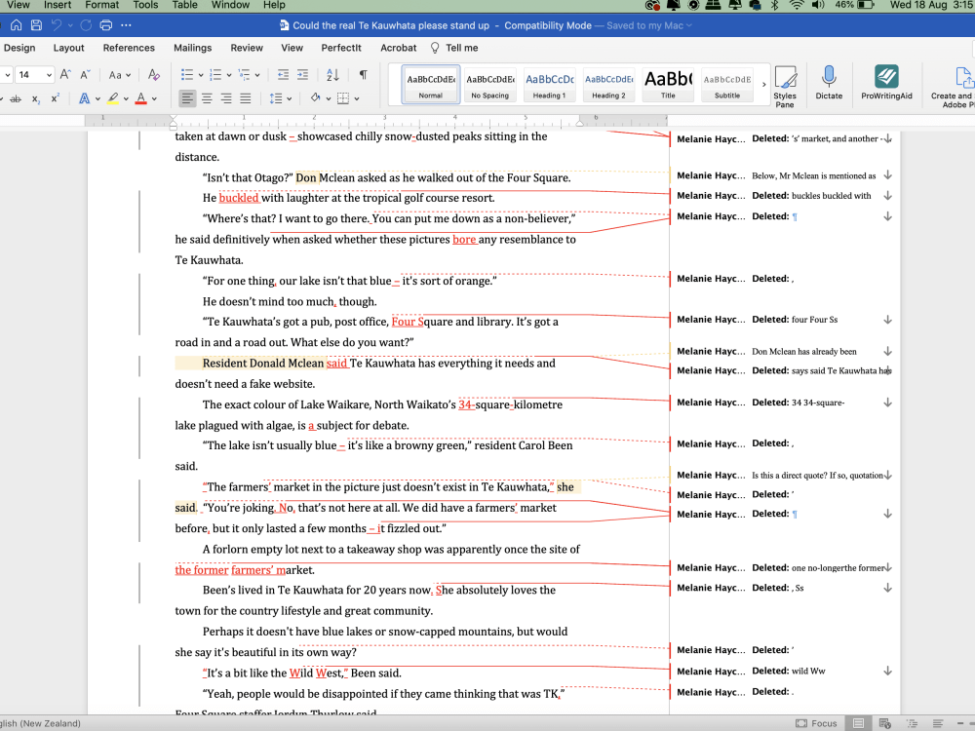
Task: Increase paragraph indent
Action: [303, 75]
